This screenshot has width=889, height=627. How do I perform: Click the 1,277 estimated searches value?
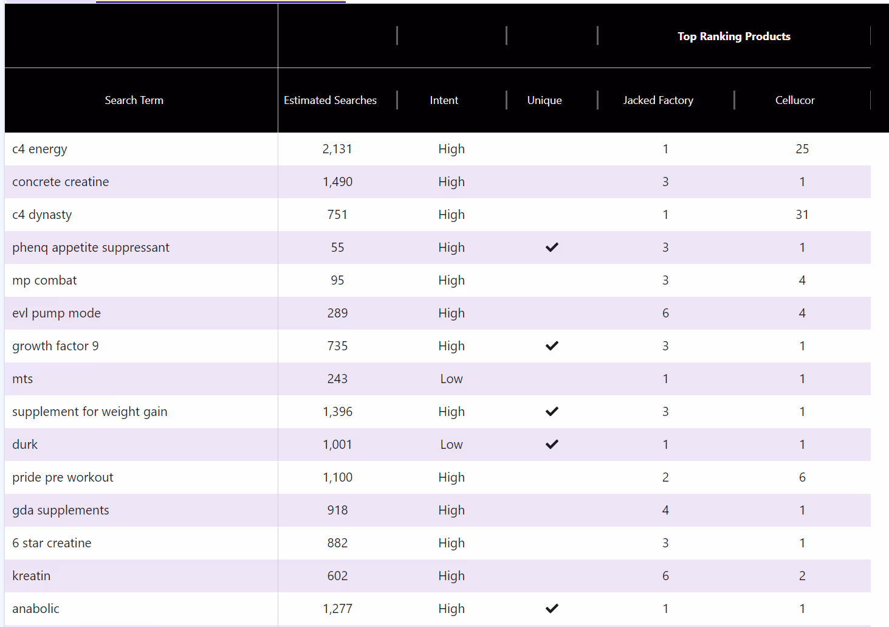(337, 609)
